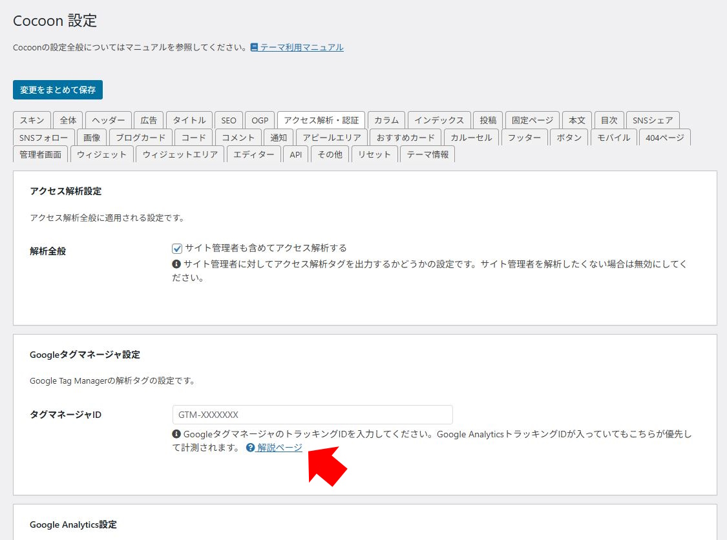Screen dimensions: 727x540
Task: Toggle サイト管理者も含めてアクセス解析する checkbox
Action: tap(177, 248)
